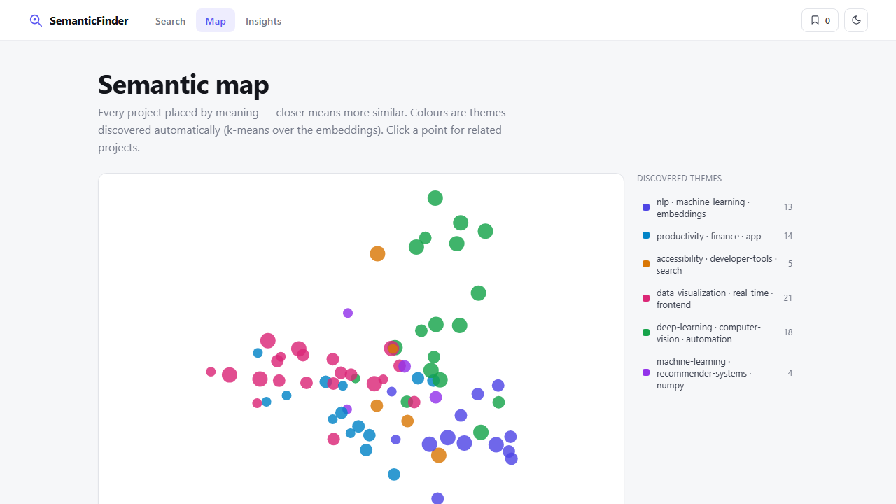Screen dimensions: 896x504
Task: Click the orange swatch beside accessibility theme
Action: (x=646, y=264)
